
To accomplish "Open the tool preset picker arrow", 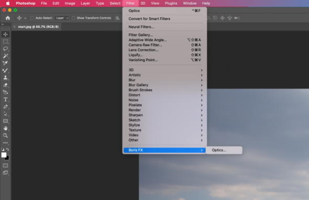I will click(x=25, y=18).
